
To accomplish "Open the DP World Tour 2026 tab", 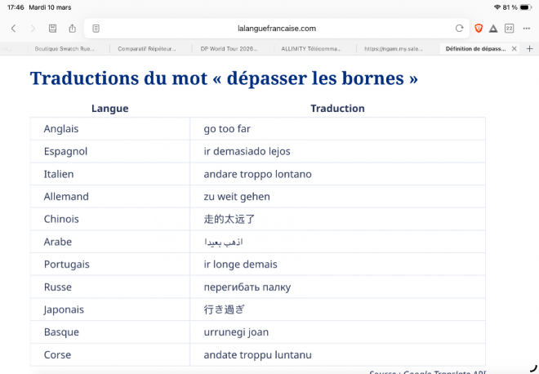I will (x=229, y=48).
